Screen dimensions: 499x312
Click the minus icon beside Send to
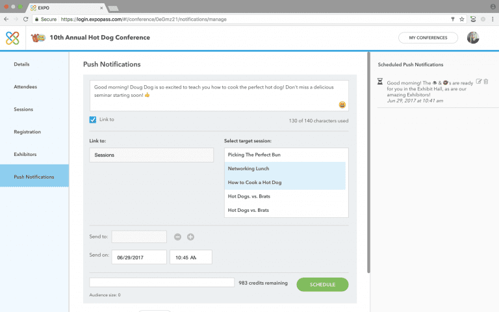pos(178,237)
